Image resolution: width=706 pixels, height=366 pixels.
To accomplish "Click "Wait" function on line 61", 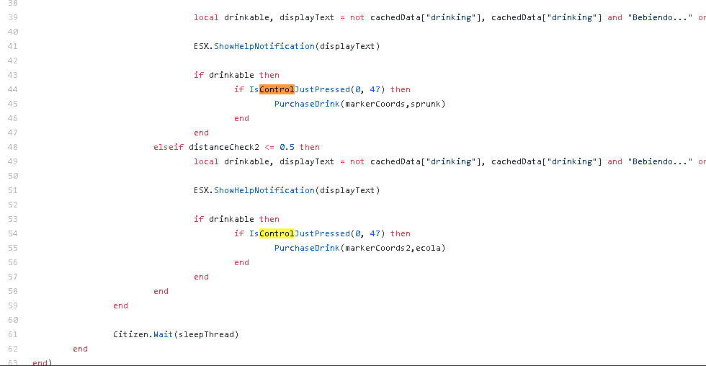I will pos(163,334).
